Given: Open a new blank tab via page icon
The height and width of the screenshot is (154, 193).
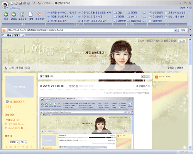Looking at the screenshot, I should [x=30, y=14].
